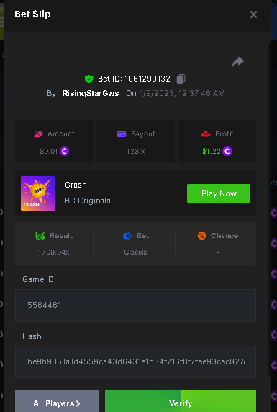
Task: Expand the All Players list
Action: pyautogui.click(x=57, y=401)
